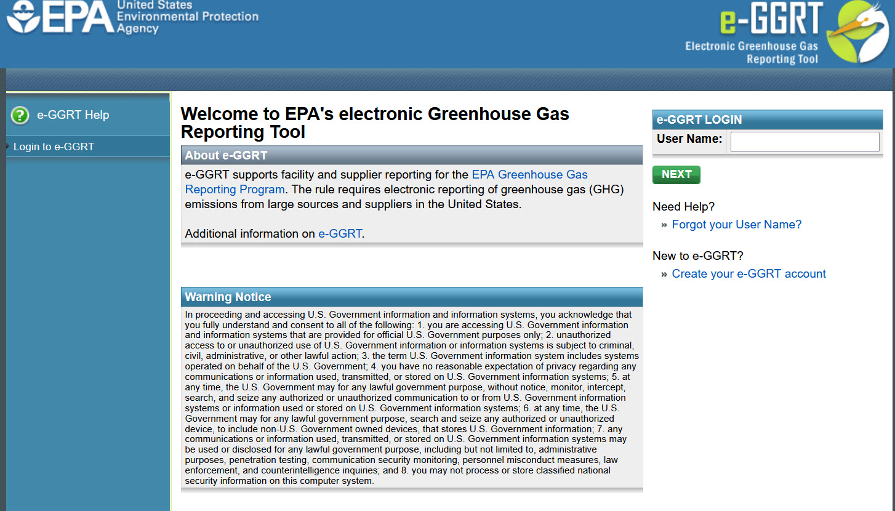Click the arrow bullet beside Create your e-GGRT account
895x511 pixels.
click(664, 275)
